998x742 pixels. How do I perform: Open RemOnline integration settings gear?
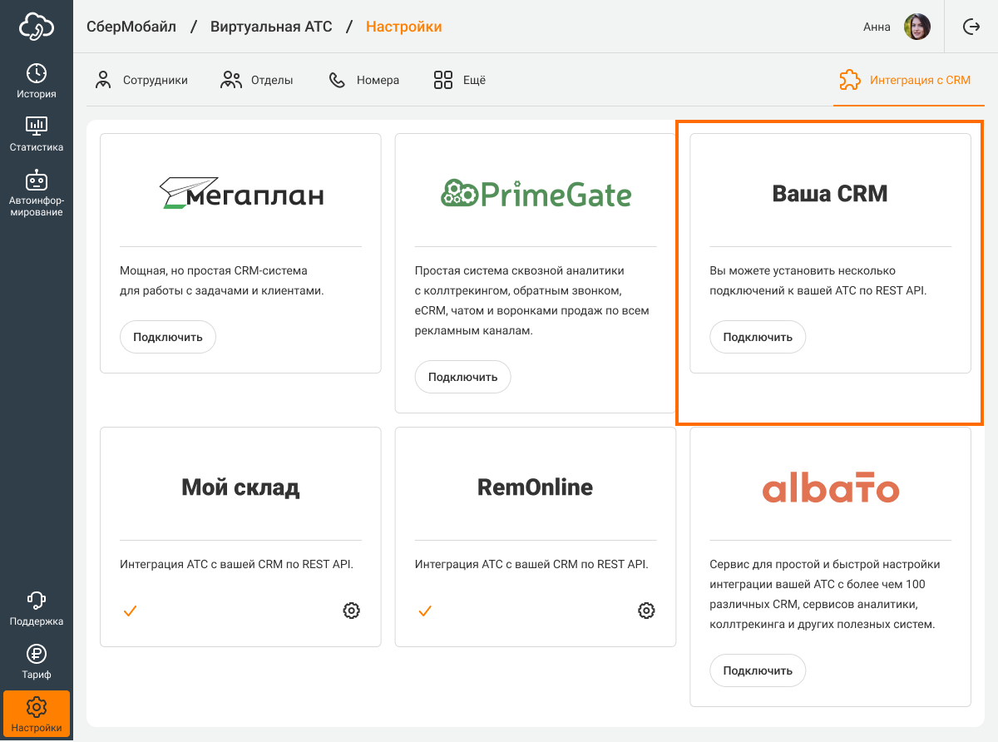coord(646,611)
